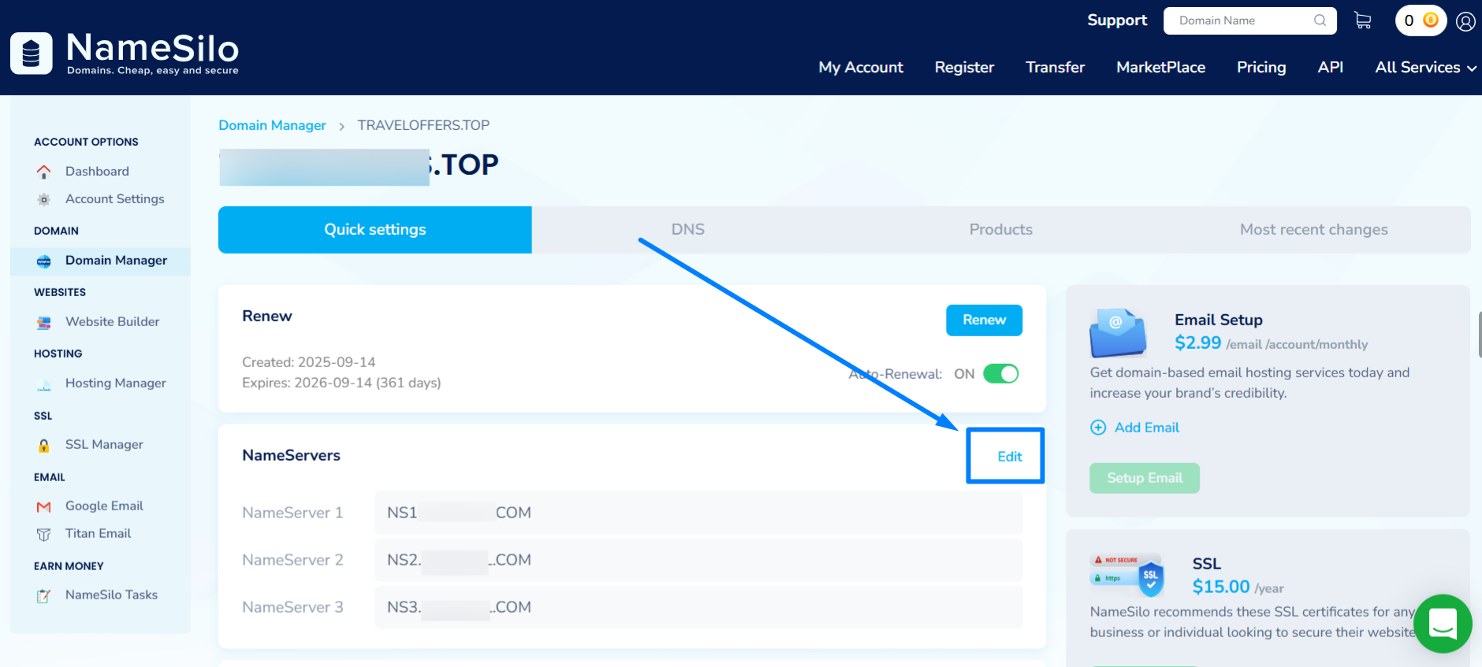The image size is (1482, 667).
Task: Expand the All Services dropdown
Action: coord(1425,68)
